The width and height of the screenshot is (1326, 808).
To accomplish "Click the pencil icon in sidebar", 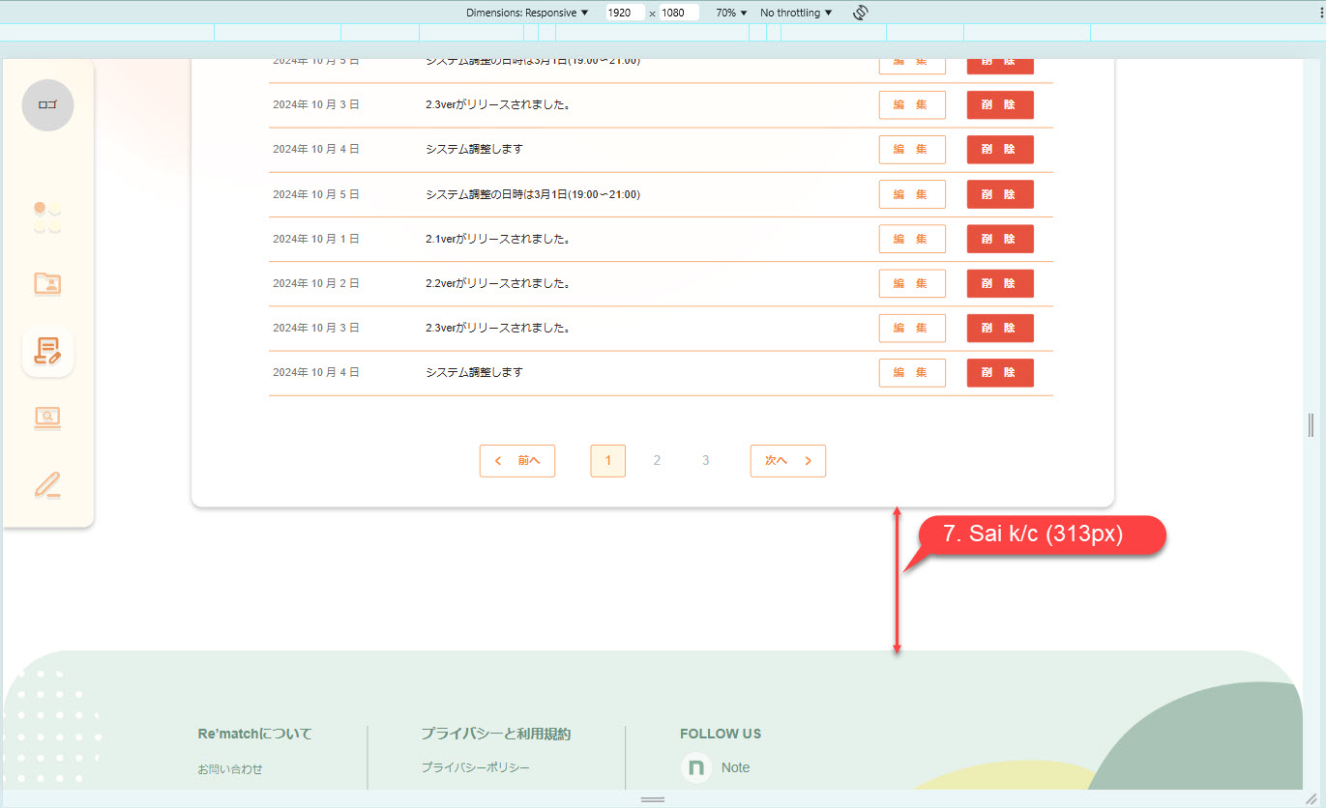I will pos(47,484).
